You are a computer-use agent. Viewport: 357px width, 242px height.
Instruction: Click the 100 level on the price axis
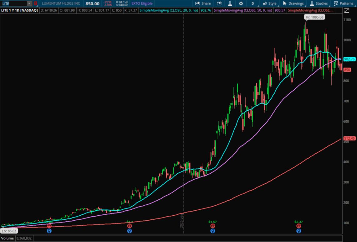pyautogui.click(x=346, y=223)
